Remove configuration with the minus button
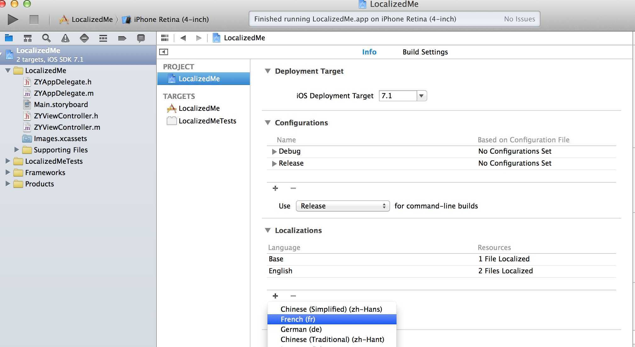The image size is (635, 347). 293,188
